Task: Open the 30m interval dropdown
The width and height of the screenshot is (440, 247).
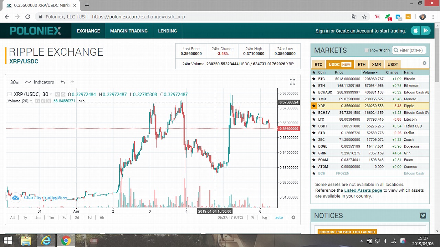Action: 15,82
